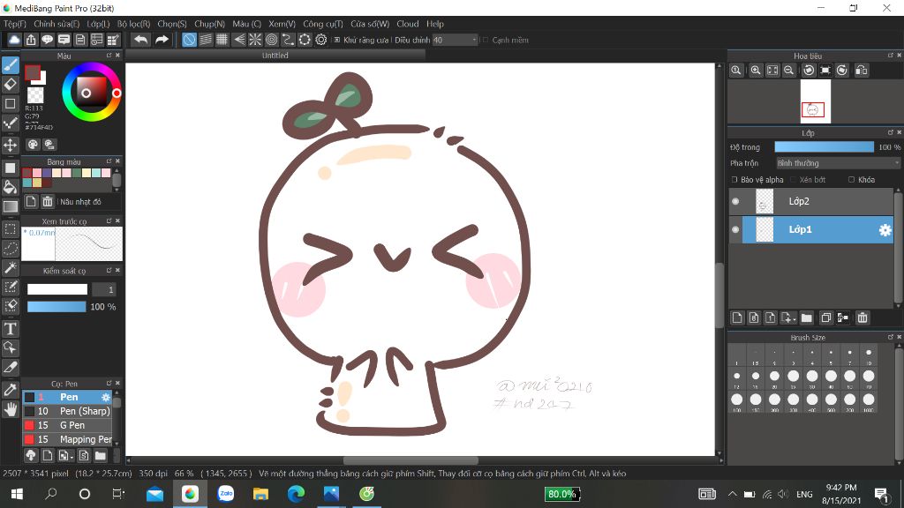Select the Bucket fill tool
The width and height of the screenshot is (904, 508).
coord(11,187)
